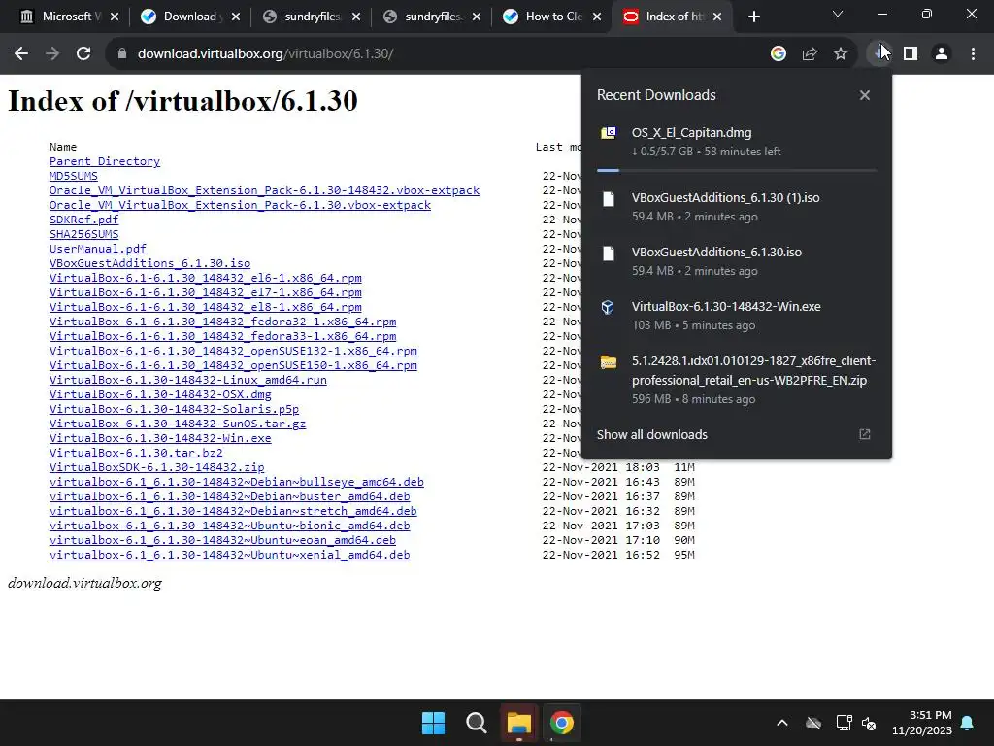Open Chrome three-dot menu
Viewport: 994px width, 746px height.
[973, 54]
